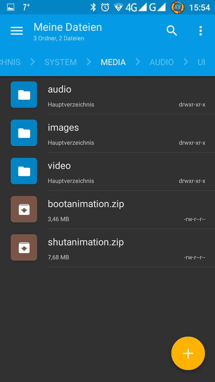Open the images folder icon
The width and height of the screenshot is (215, 382).
[24, 133]
